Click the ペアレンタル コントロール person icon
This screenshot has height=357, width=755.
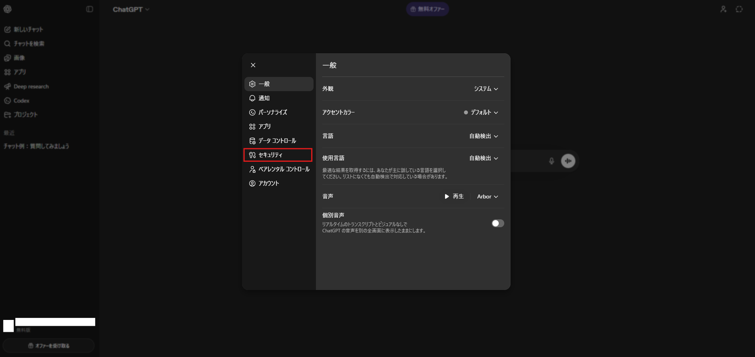click(252, 169)
